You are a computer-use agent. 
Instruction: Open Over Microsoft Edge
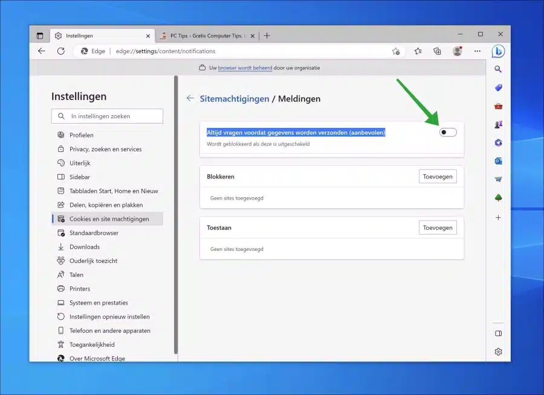point(108,358)
